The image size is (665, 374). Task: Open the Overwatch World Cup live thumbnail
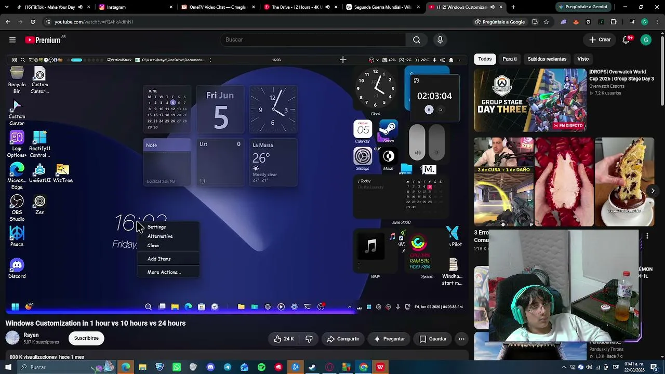530,100
